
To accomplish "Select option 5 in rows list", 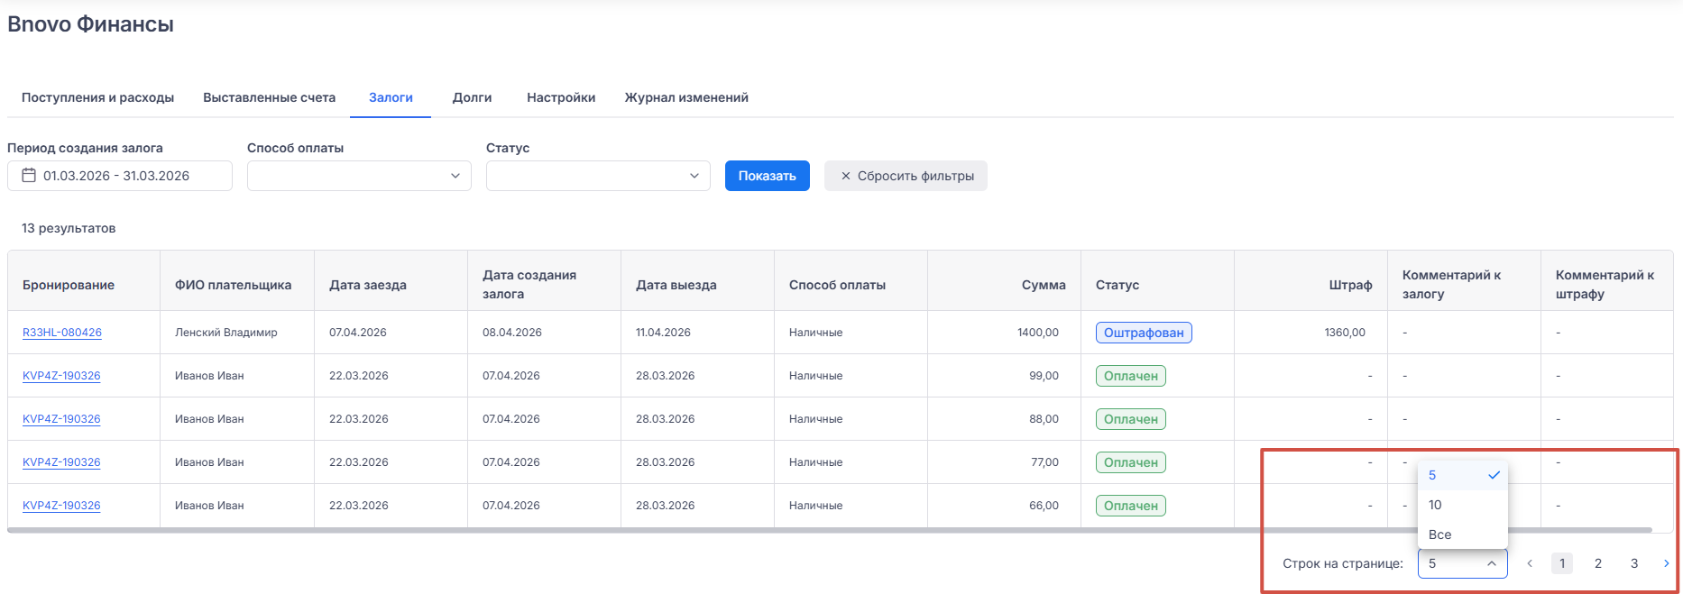I will point(1433,475).
